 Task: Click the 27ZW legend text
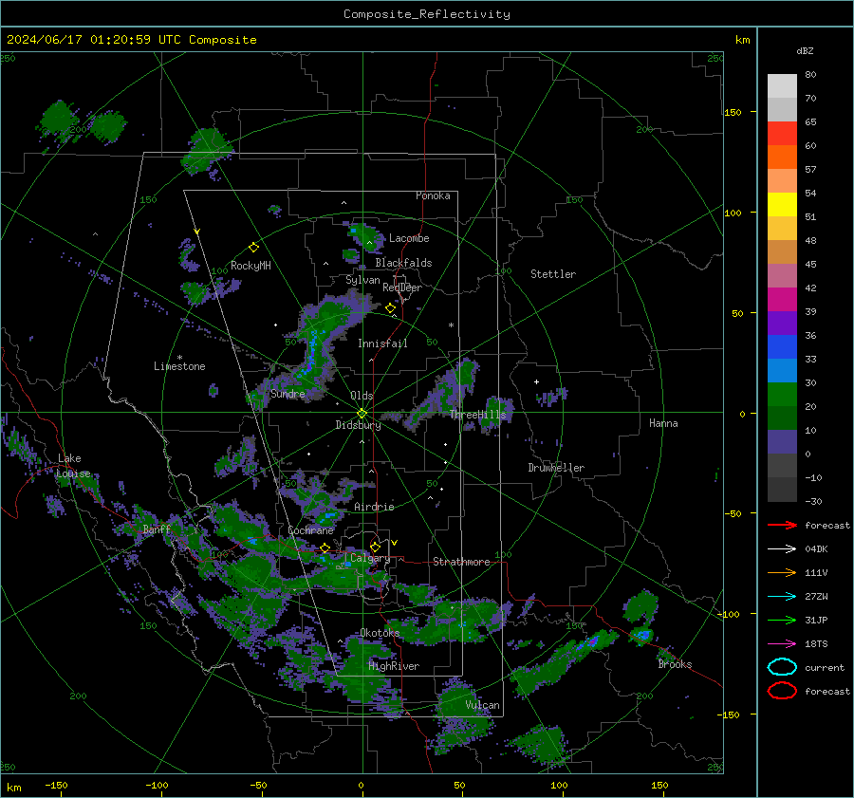point(816,597)
